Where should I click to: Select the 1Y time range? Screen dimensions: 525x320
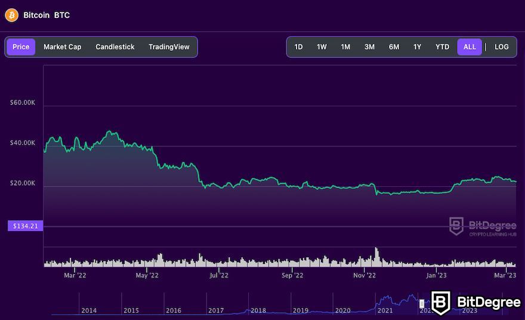[x=417, y=47]
